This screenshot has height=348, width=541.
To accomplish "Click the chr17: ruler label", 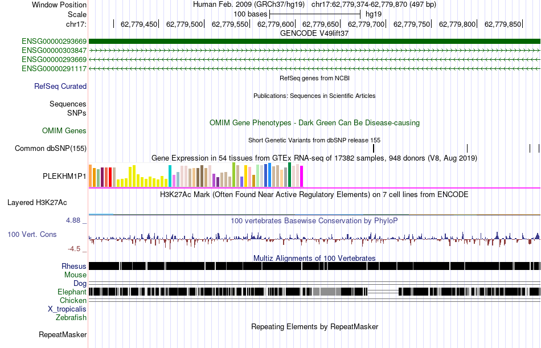I will (76, 24).
